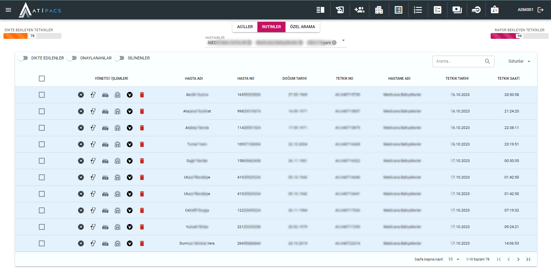Click the time cell 01:42:50 in sixth row
Image resolution: width=551 pixels, height=275 pixels.
[x=512, y=177]
